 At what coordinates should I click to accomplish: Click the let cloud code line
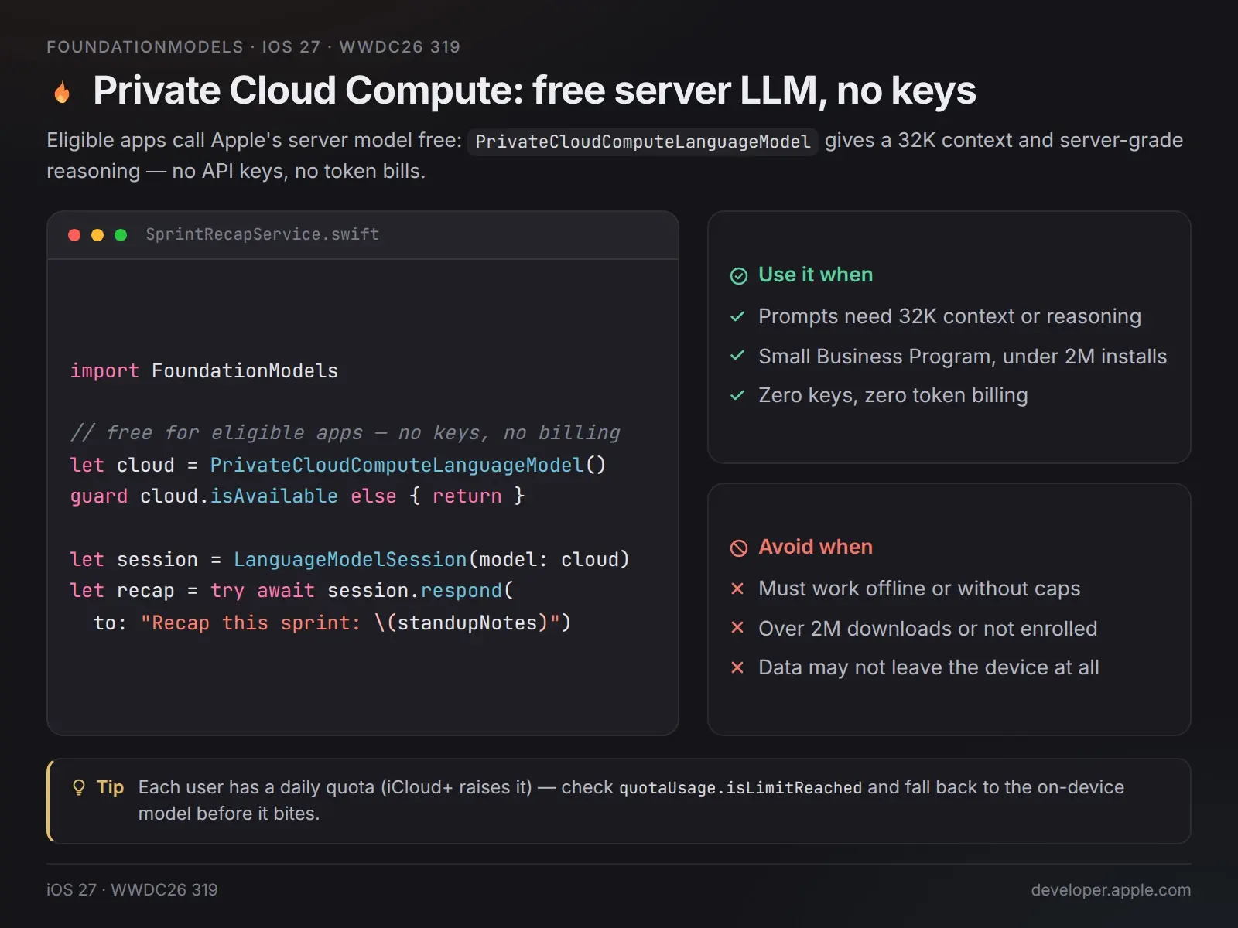(x=338, y=466)
